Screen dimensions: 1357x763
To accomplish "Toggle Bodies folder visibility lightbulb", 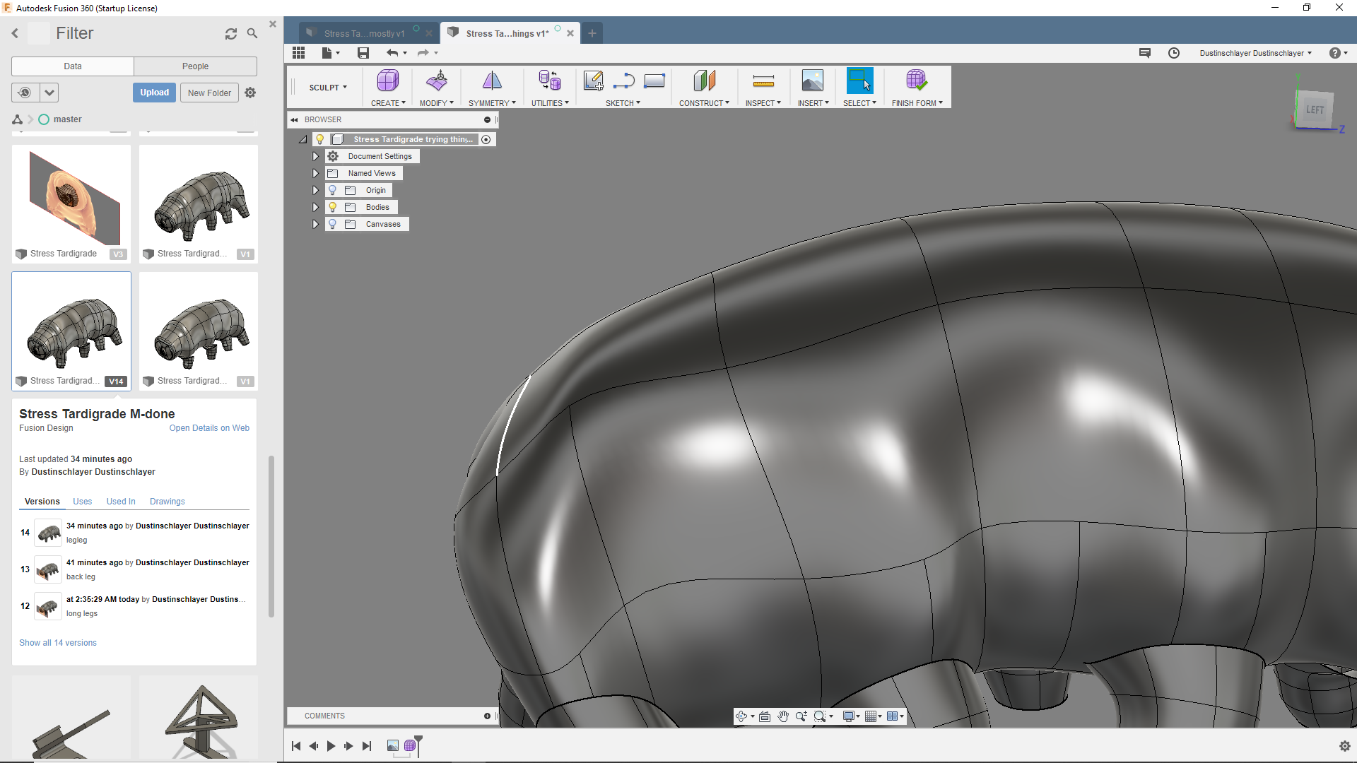I will pyautogui.click(x=333, y=207).
